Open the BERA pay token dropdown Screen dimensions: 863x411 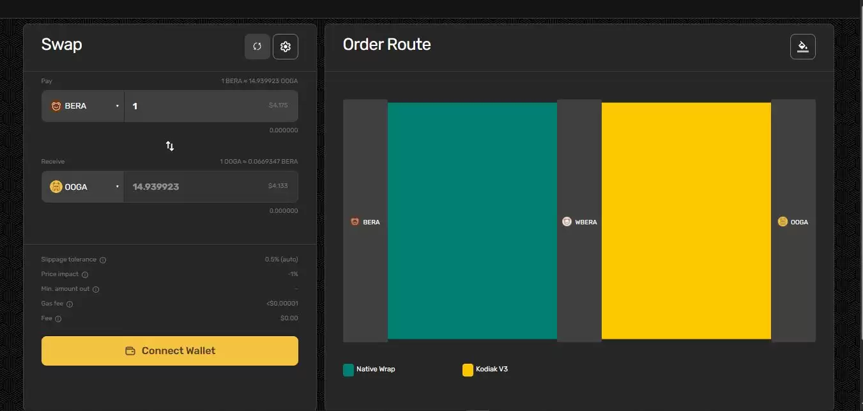(x=83, y=106)
